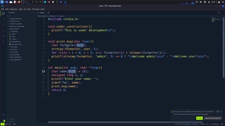
Task: Expand the forensics_spooky folder
Action: pos(16,24)
